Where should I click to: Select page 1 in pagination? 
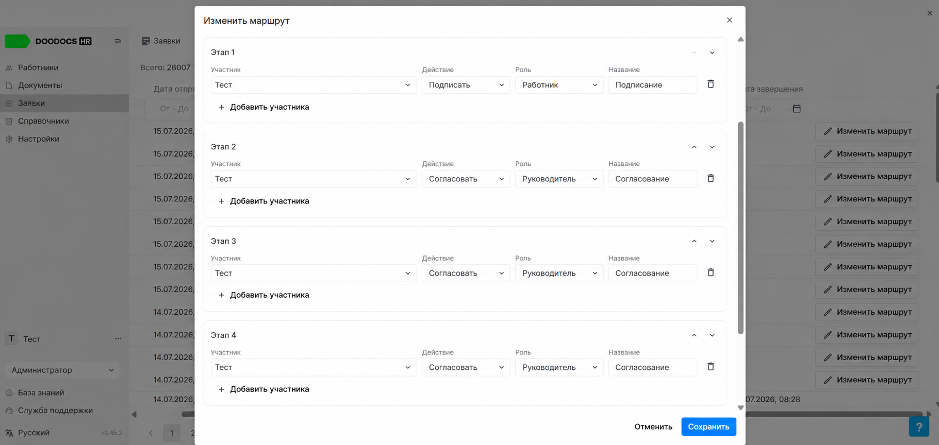[172, 433]
